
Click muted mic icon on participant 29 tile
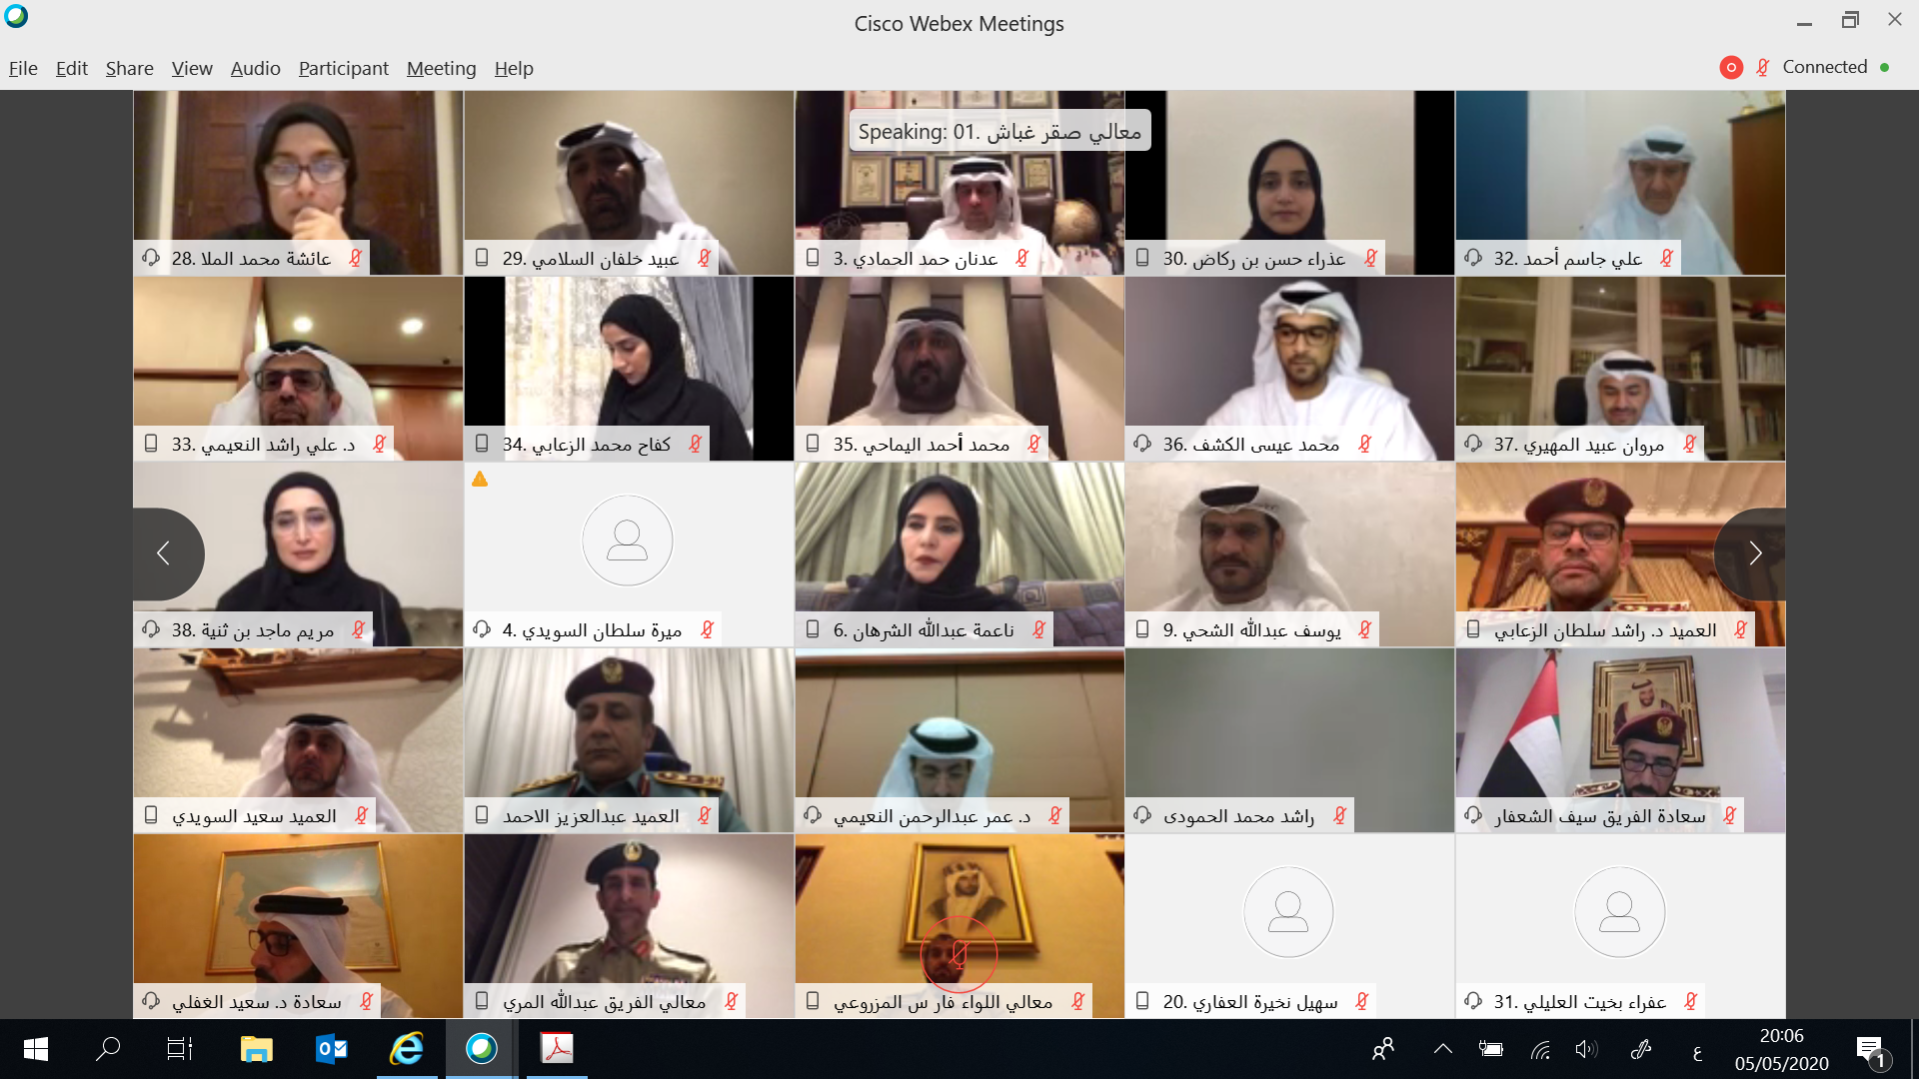point(705,258)
